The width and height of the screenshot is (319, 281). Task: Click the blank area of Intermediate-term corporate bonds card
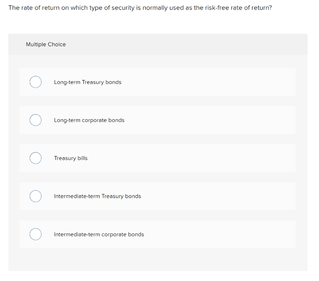coord(220,234)
